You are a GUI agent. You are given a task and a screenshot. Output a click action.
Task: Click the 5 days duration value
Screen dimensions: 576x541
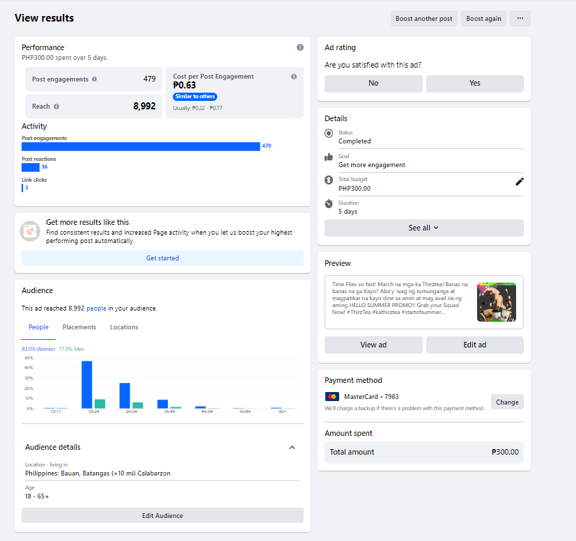tap(348, 212)
